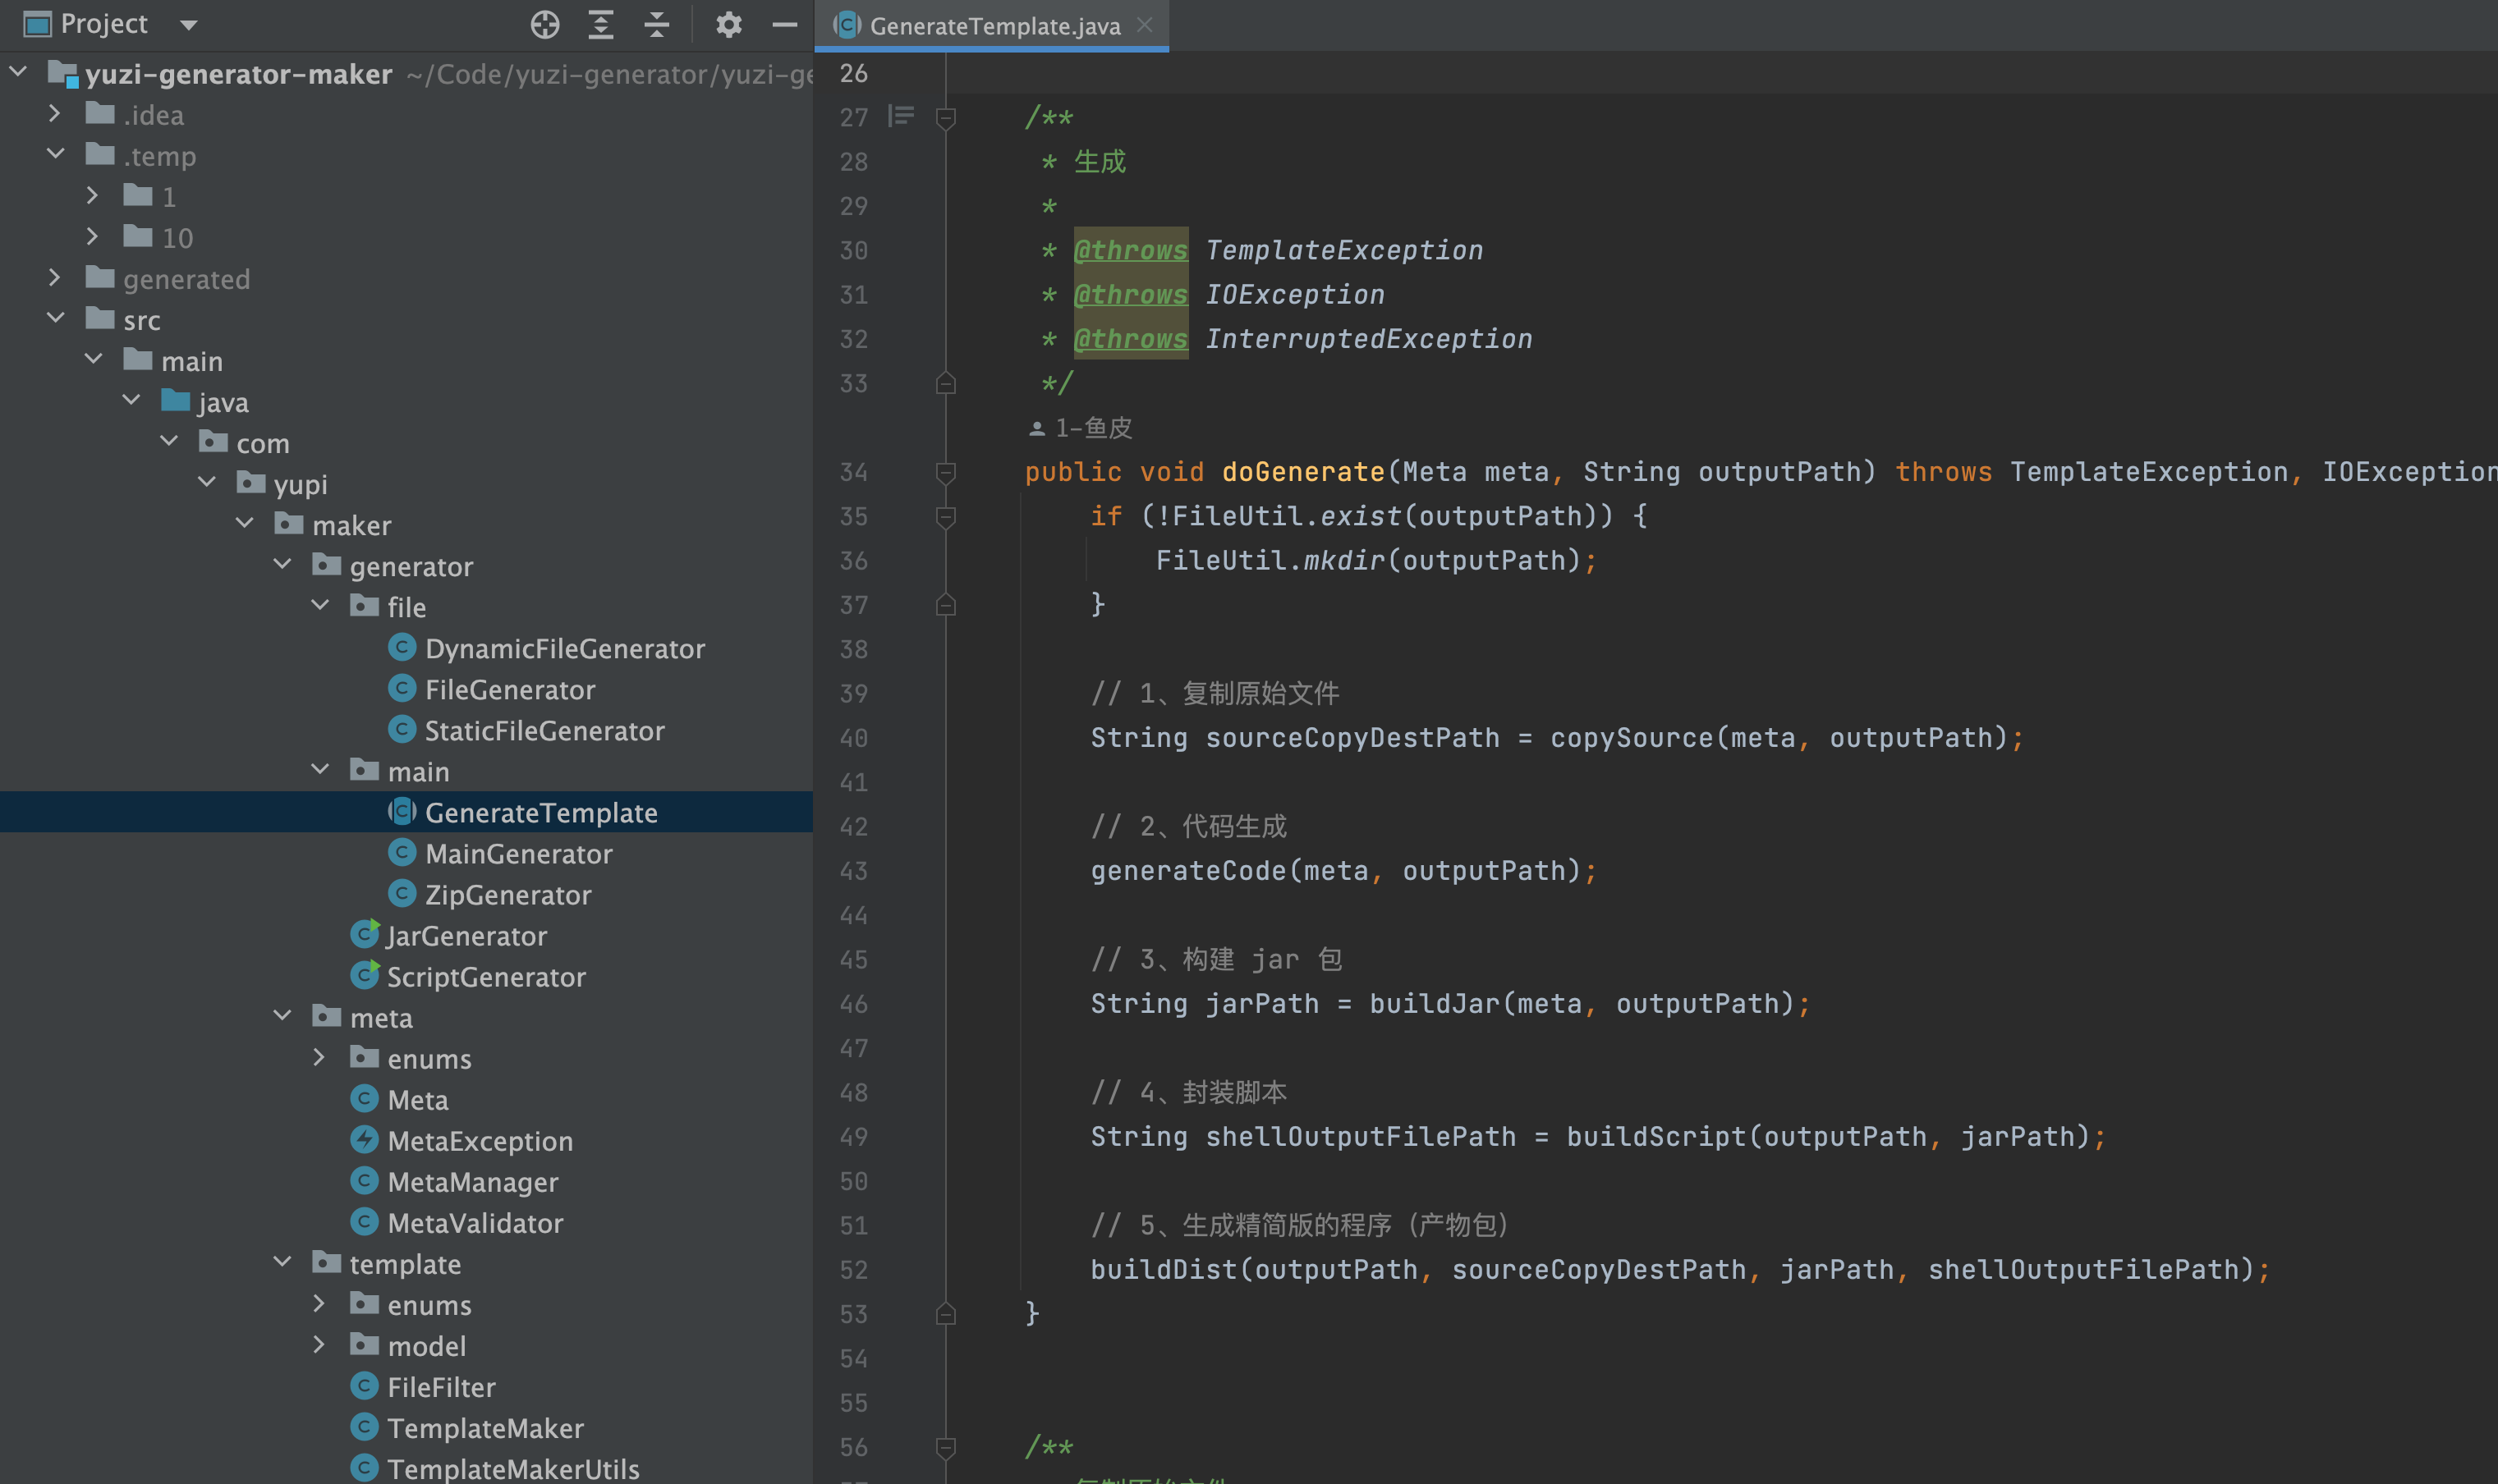Screen dimensions: 2498x1484
Task: Open MainGenerator class in tree
Action: (x=518, y=853)
